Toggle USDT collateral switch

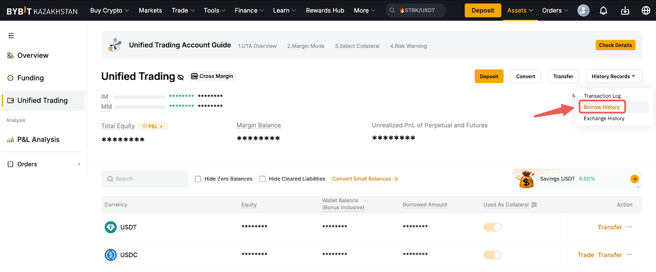pyautogui.click(x=492, y=227)
